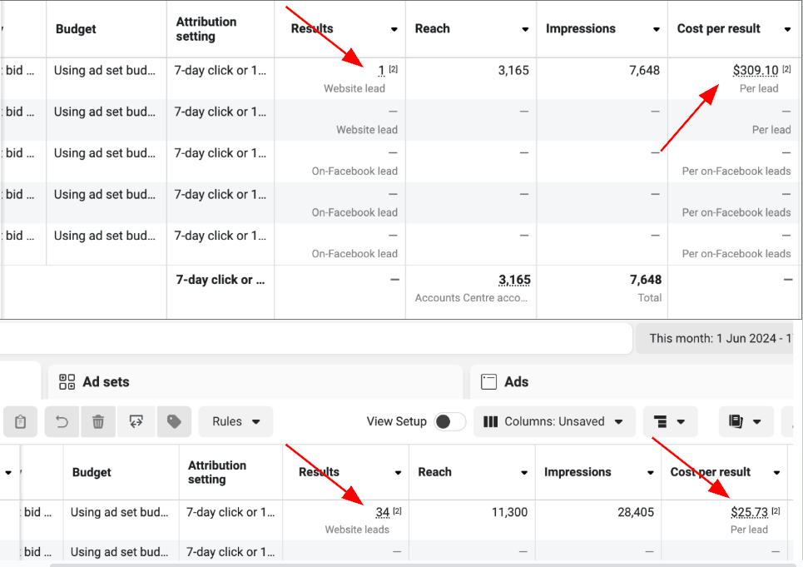Viewport: 803px width, 567px height.
Task: Expand the Columns: Unsaved dropdown
Action: coord(554,422)
